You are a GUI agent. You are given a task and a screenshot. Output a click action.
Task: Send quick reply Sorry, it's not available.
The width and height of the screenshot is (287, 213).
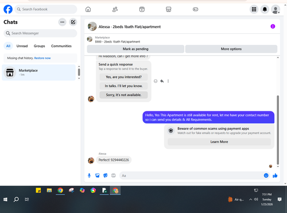(x=123, y=95)
